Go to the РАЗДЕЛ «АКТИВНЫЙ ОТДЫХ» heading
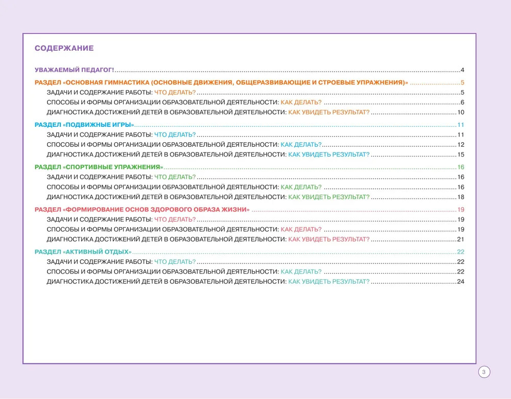 [249, 252]
